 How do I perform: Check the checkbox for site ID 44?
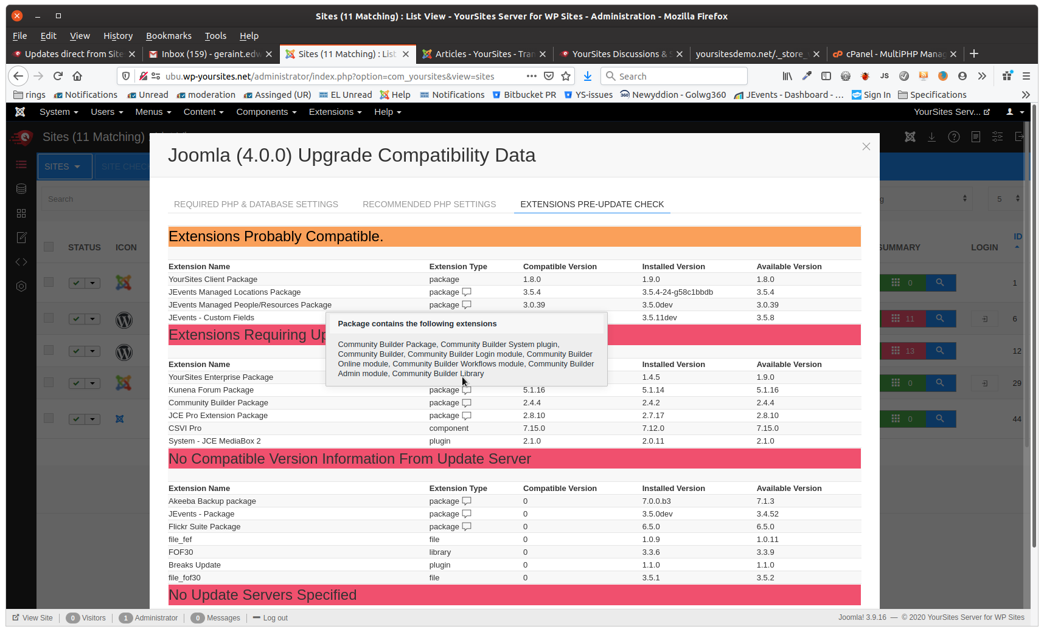pyautogui.click(x=49, y=418)
